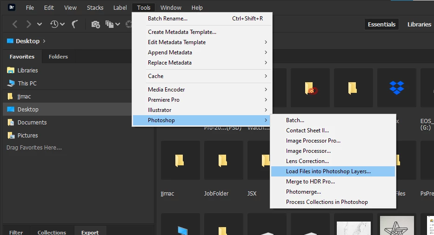This screenshot has width=434, height=235.
Task: Select the Creative Cloud Files folder thumbnail
Action: pyautogui.click(x=310, y=88)
